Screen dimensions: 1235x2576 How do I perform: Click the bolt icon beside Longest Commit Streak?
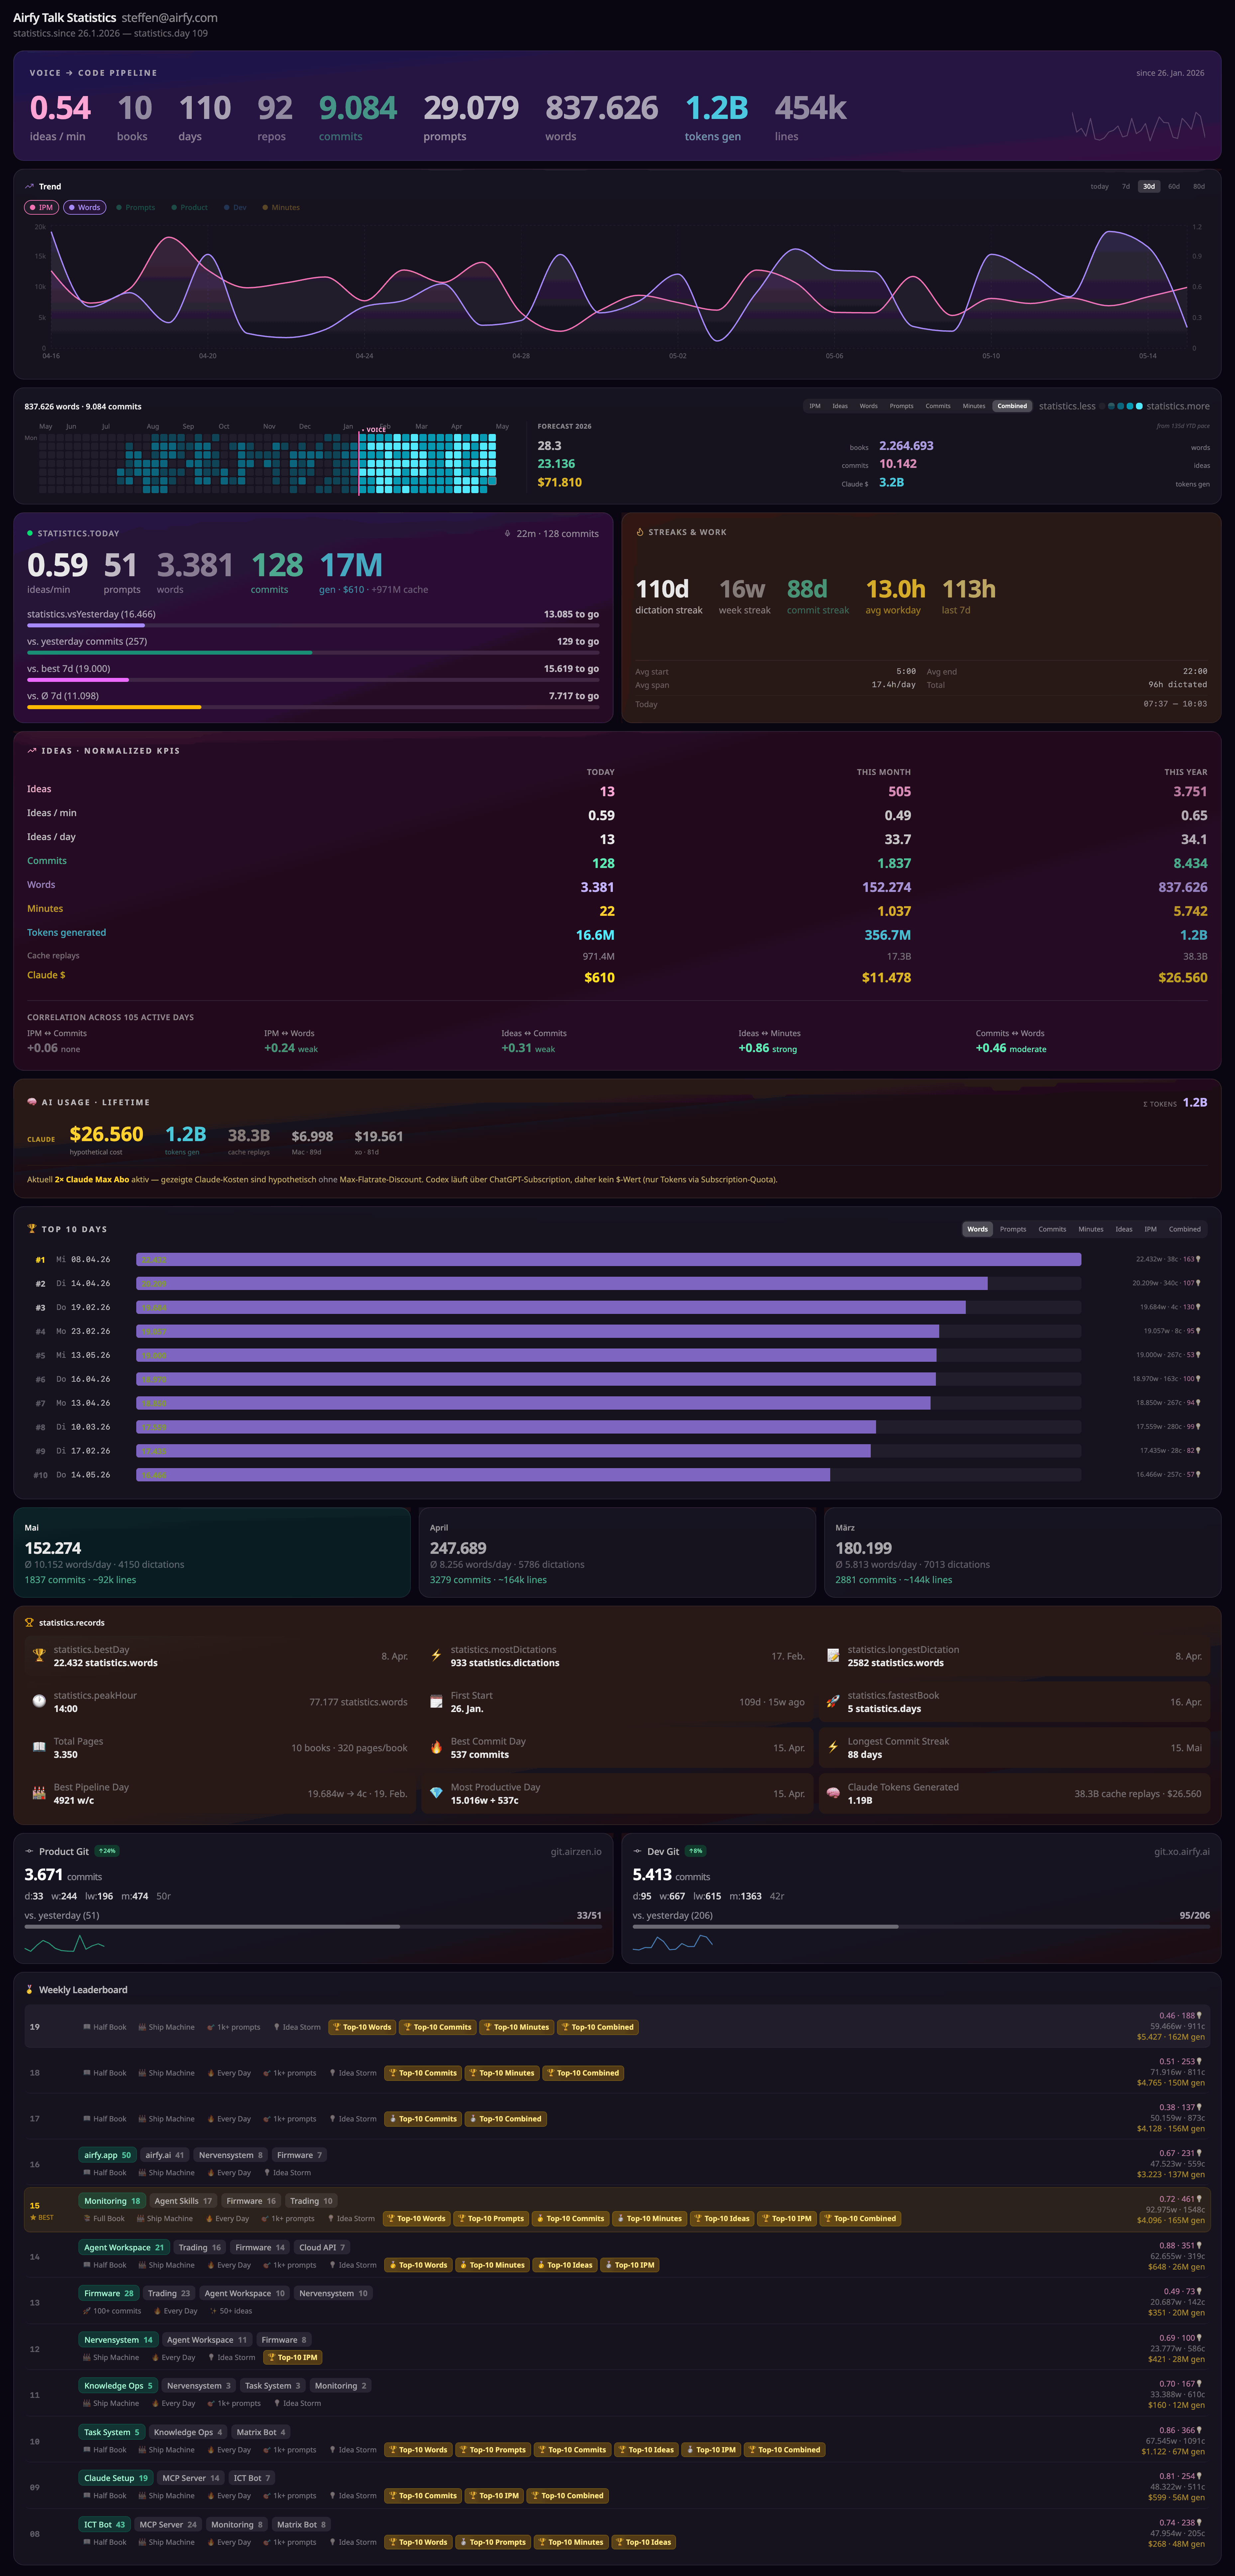(833, 1747)
